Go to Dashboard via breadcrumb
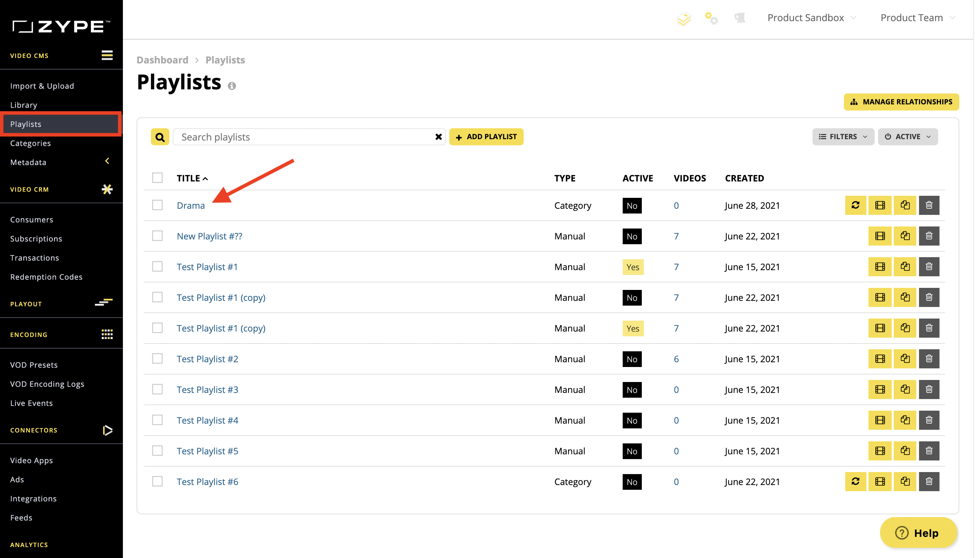975x558 pixels. [162, 60]
